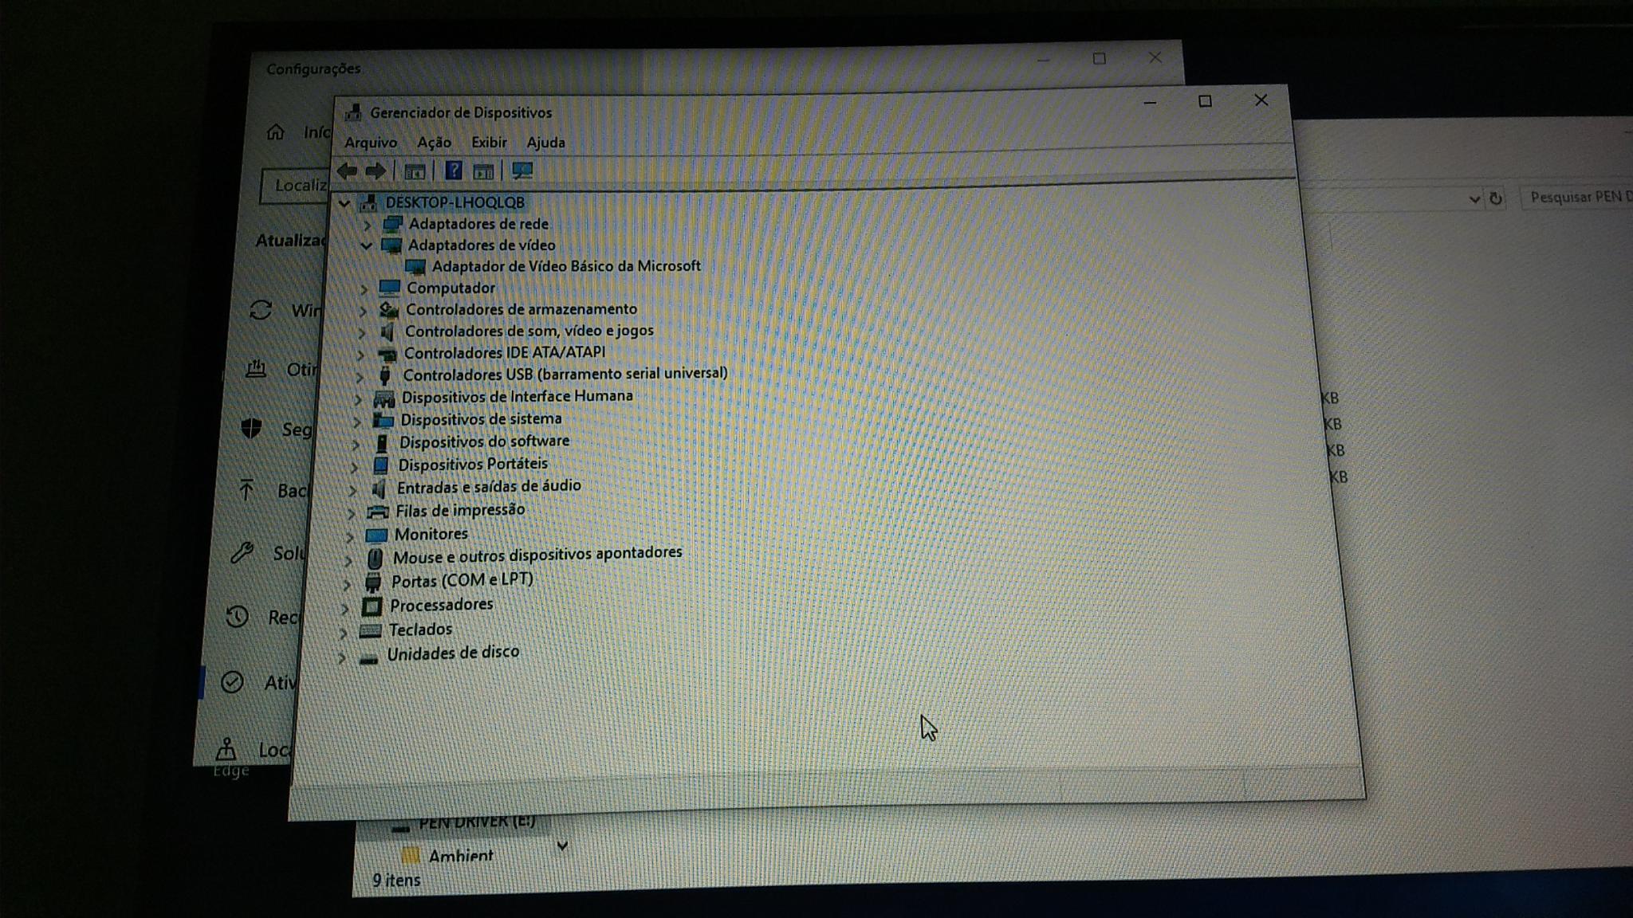The image size is (1633, 918).
Task: Open the Ajuda menu
Action: pos(546,143)
